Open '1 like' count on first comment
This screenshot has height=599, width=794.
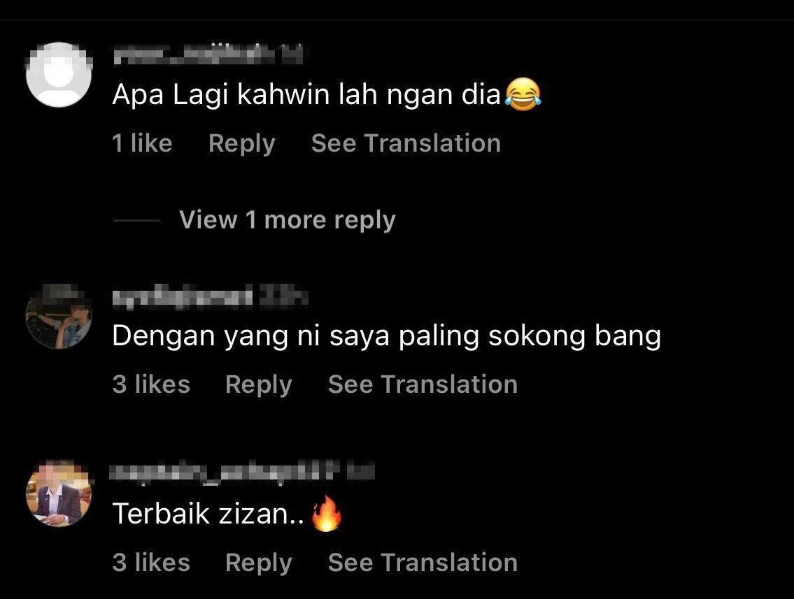coord(142,143)
